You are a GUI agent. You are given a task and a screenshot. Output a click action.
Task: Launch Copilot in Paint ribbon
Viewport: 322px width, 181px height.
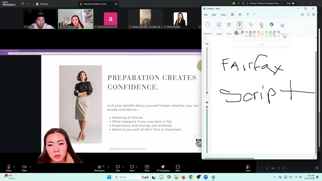coord(271,25)
